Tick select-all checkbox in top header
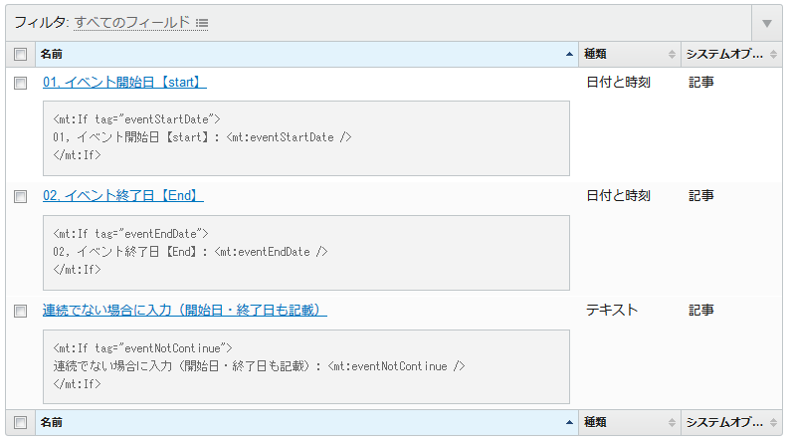Viewport: 789px width, 440px height. coord(21,54)
